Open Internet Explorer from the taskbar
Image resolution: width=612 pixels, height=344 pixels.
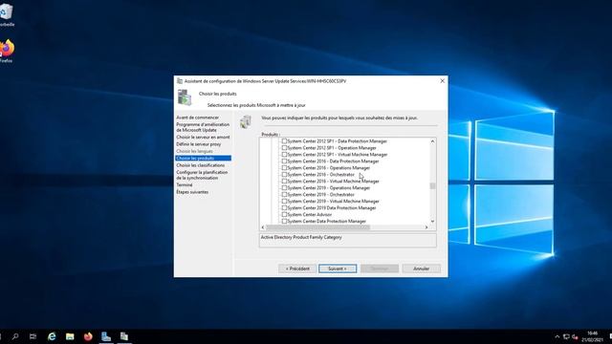pyautogui.click(x=52, y=336)
